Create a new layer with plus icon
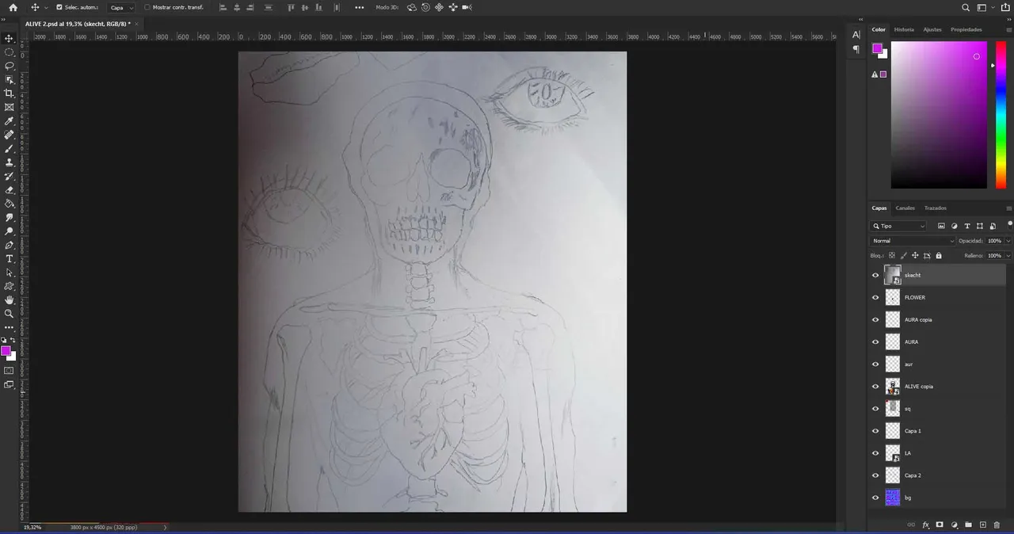Viewport: 1014px width, 534px height. pos(982,524)
